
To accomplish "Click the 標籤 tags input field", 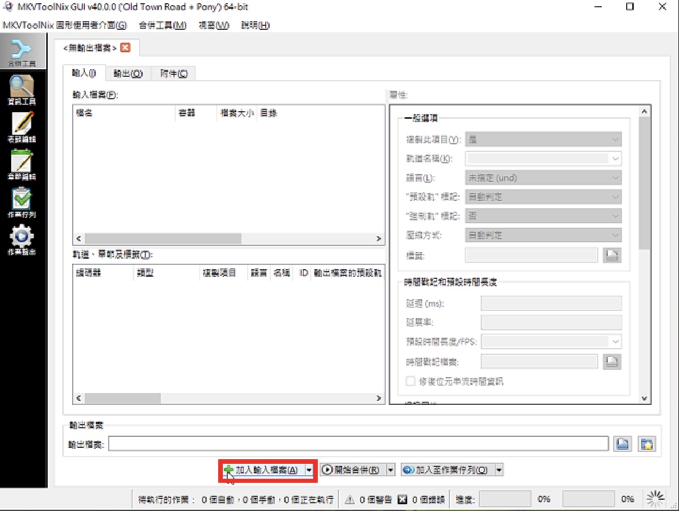I will click(x=531, y=255).
